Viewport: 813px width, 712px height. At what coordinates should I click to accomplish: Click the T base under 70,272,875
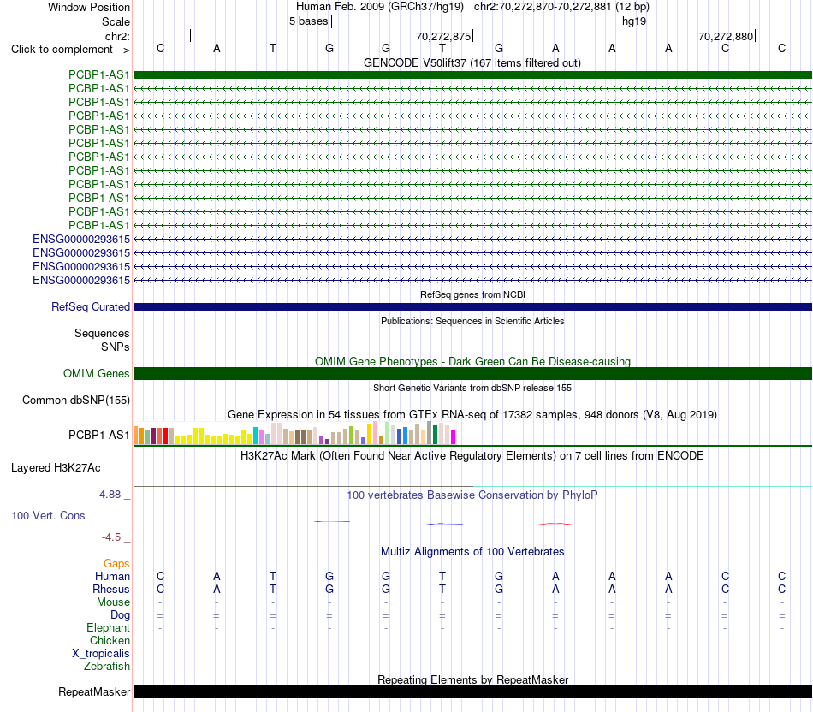442,48
